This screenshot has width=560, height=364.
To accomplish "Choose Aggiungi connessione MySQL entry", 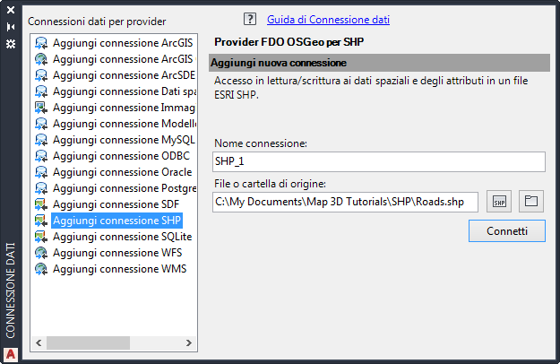I will (123, 140).
